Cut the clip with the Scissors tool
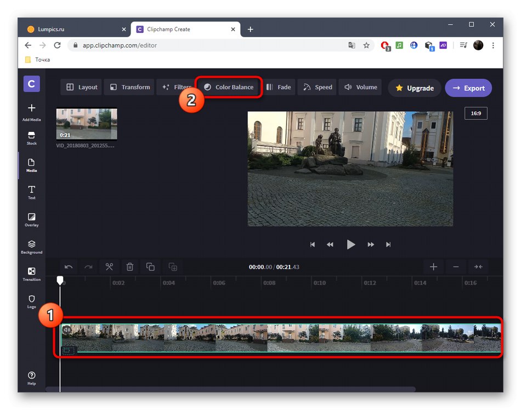Viewport: 521px width, 410px height. point(109,267)
